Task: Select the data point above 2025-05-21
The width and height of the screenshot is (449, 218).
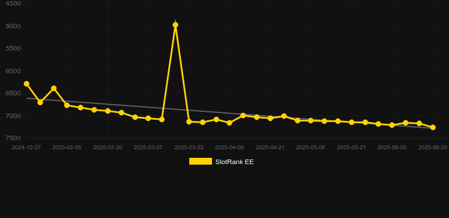Action: 352,122
